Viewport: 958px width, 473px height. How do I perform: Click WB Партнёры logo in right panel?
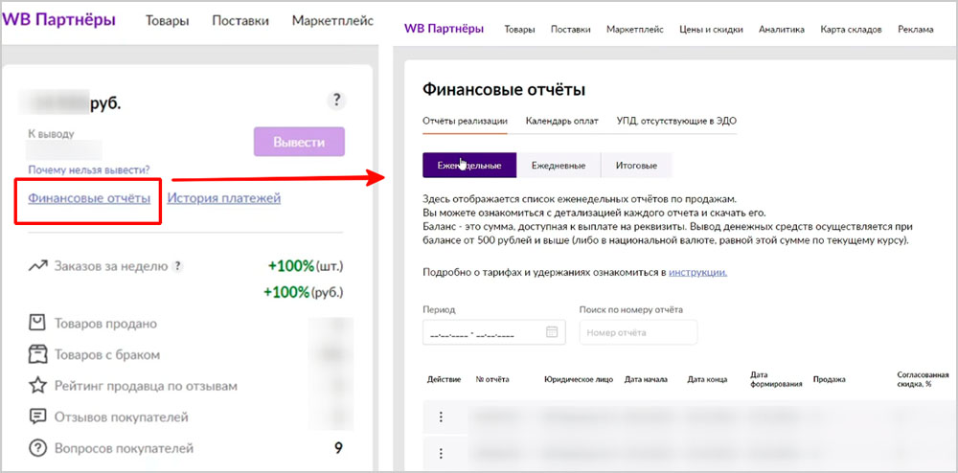coord(445,29)
